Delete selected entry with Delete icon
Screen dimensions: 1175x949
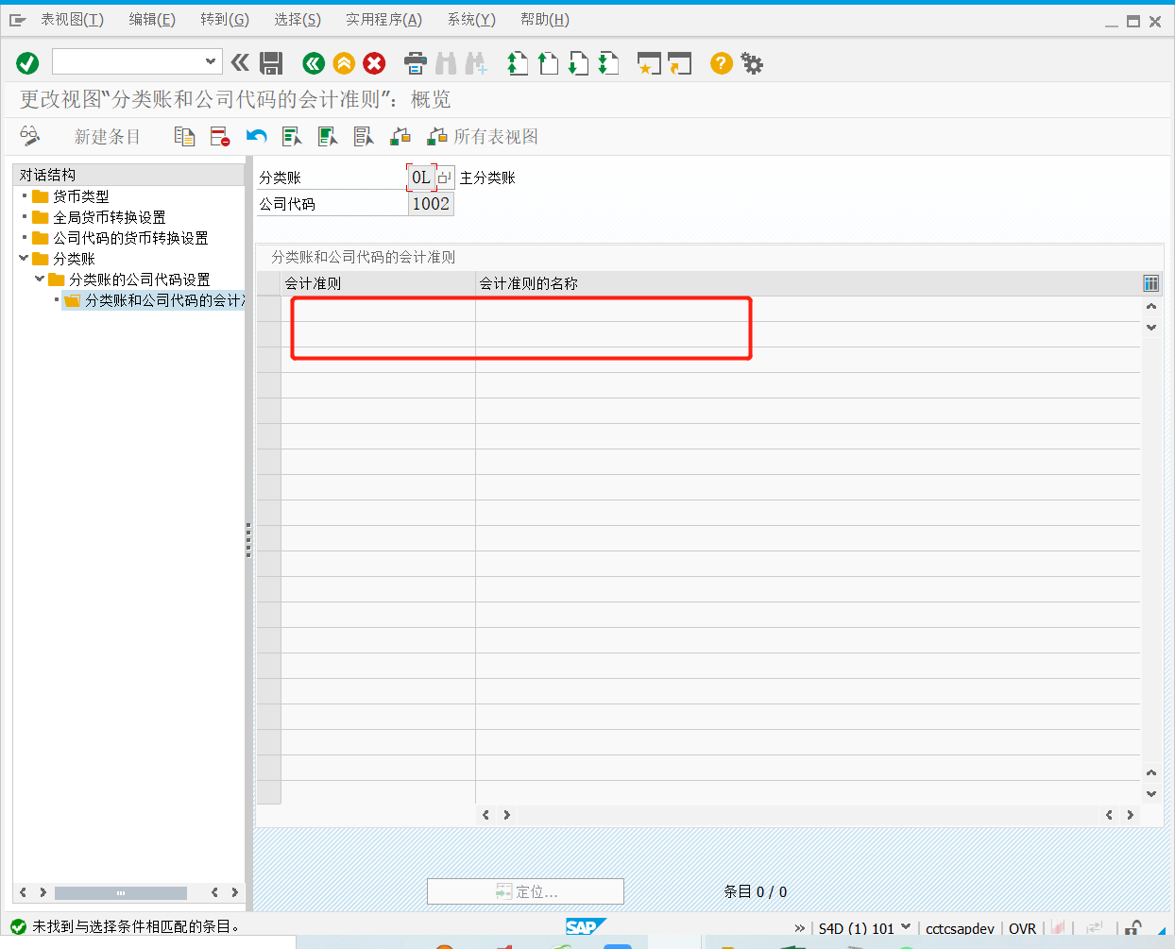click(218, 135)
